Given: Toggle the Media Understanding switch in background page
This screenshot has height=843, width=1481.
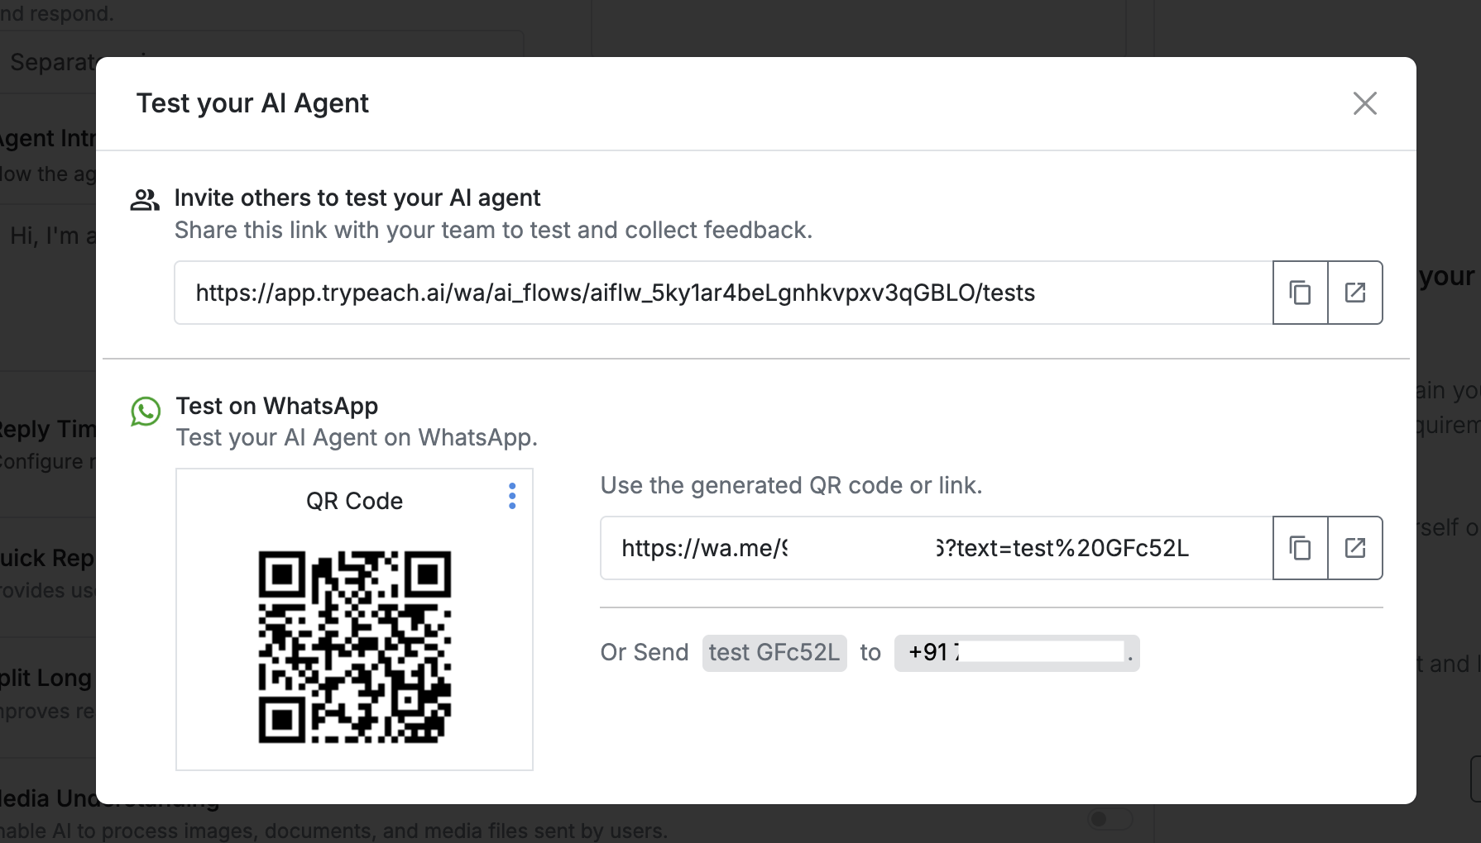Looking at the screenshot, I should [x=1110, y=818].
